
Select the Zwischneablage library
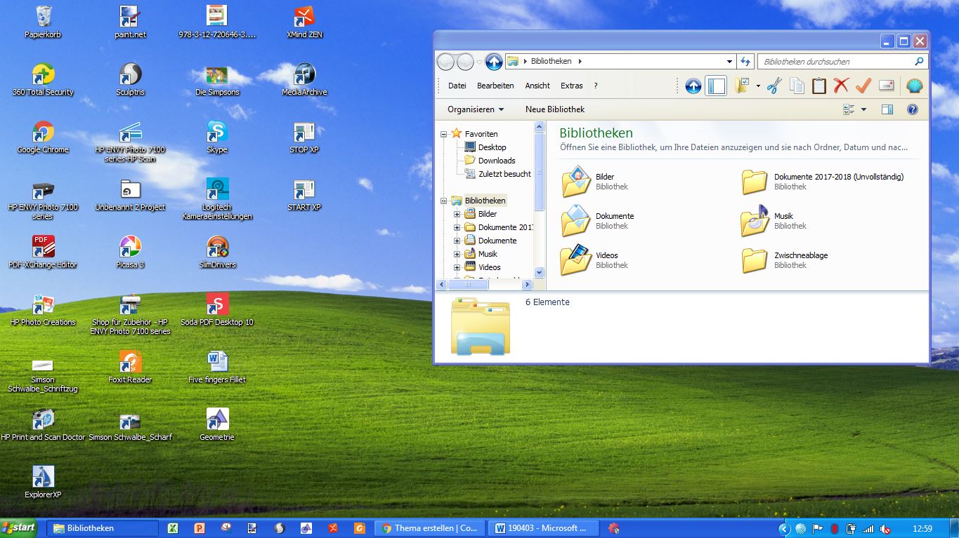point(785,260)
